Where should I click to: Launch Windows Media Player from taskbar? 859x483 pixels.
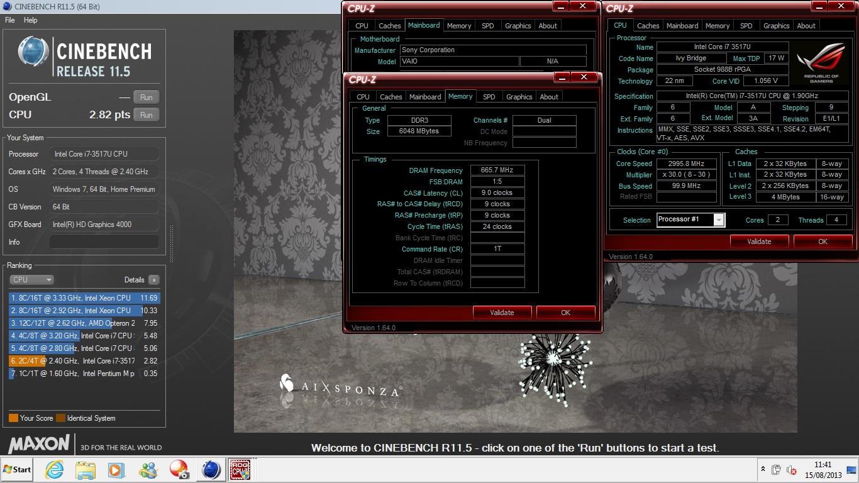click(116, 470)
